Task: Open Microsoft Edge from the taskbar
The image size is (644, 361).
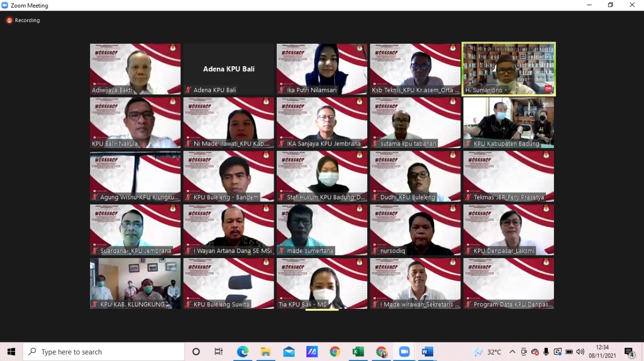Action: pyautogui.click(x=243, y=352)
